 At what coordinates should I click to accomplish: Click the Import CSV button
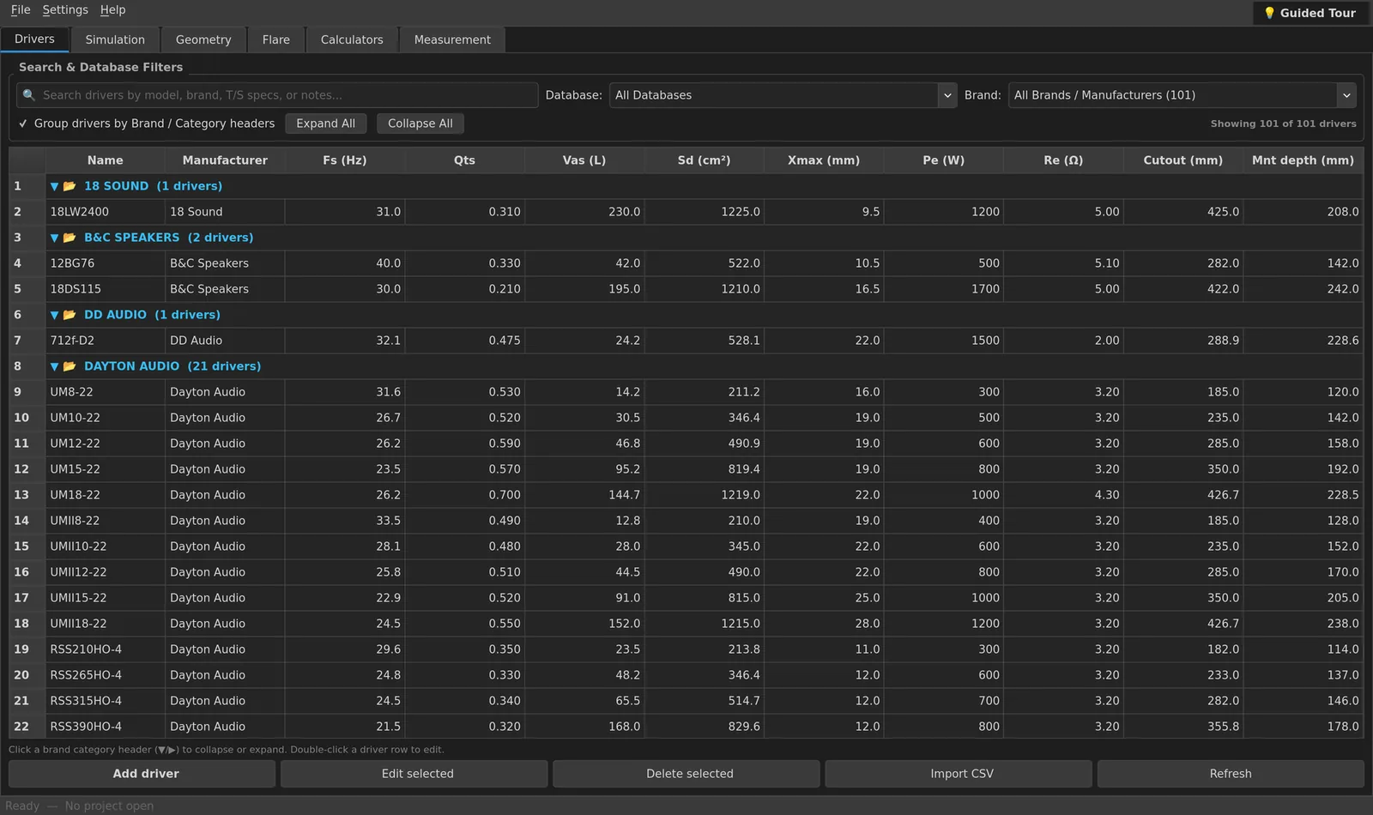[959, 774]
